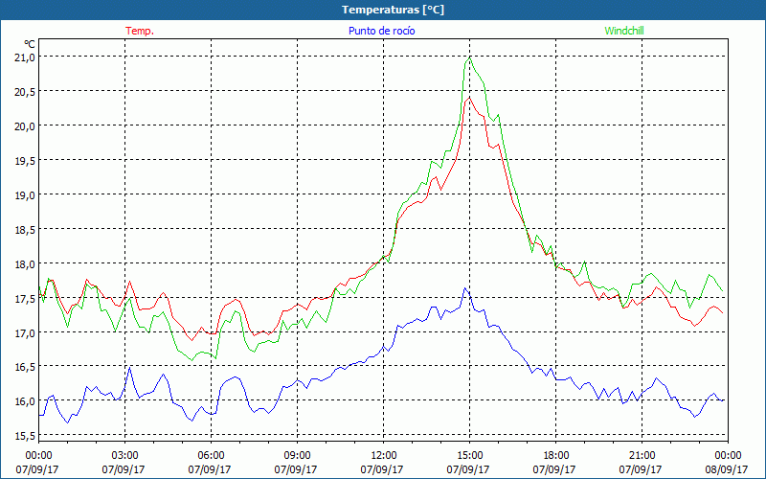The image size is (766, 479).
Task: Click the 15,5 y-axis value
Action: 26,436
